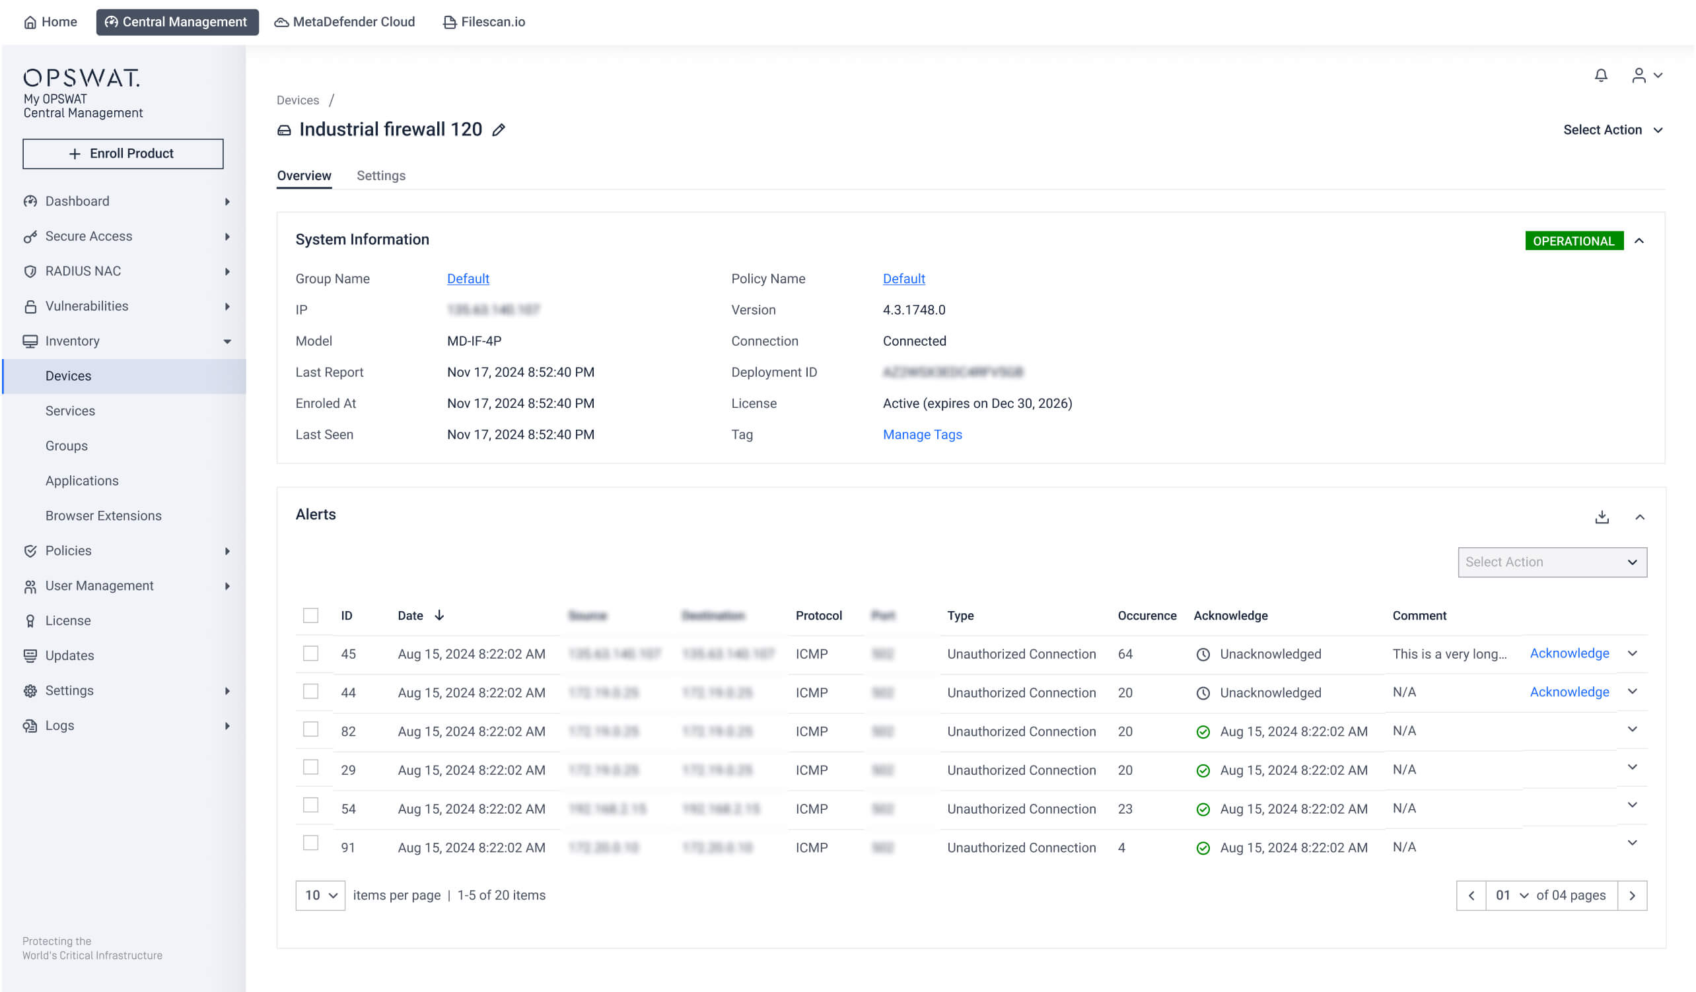The height and width of the screenshot is (992, 1696).
Task: Click the previous page arrow in pagination
Action: (x=1471, y=895)
